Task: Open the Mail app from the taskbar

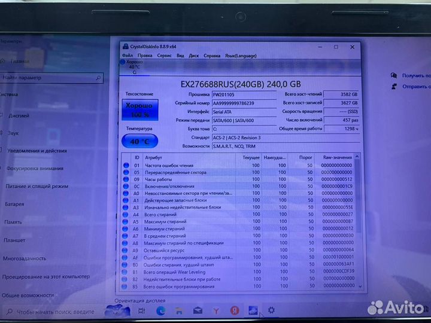Action: click(x=198, y=310)
